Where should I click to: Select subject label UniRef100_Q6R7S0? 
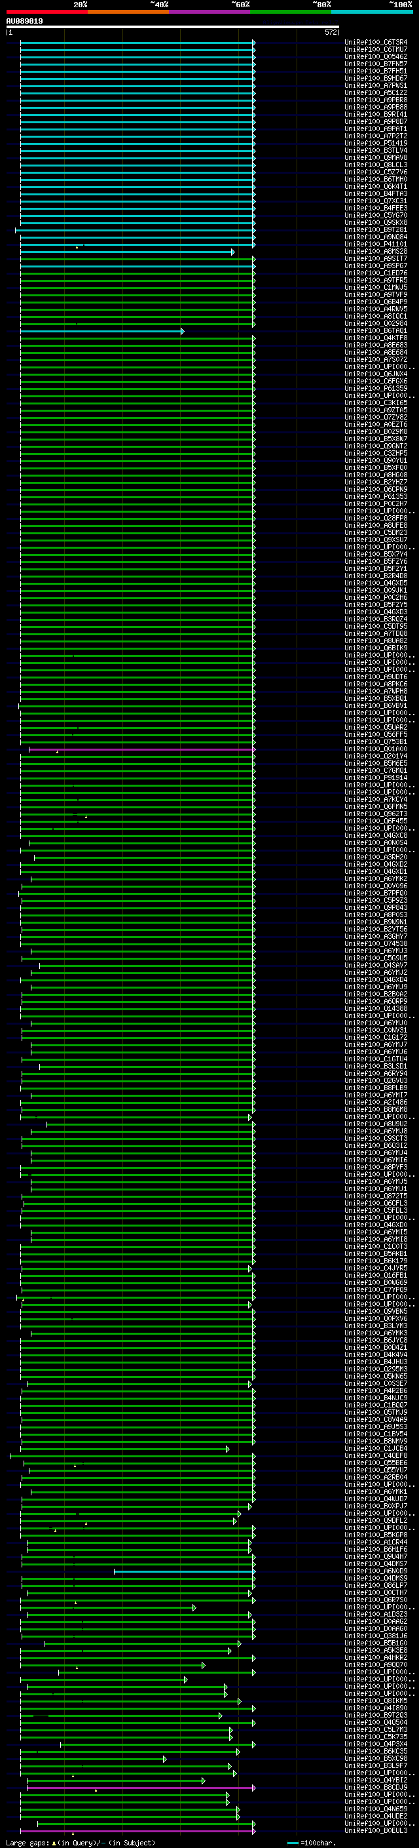(x=376, y=1600)
